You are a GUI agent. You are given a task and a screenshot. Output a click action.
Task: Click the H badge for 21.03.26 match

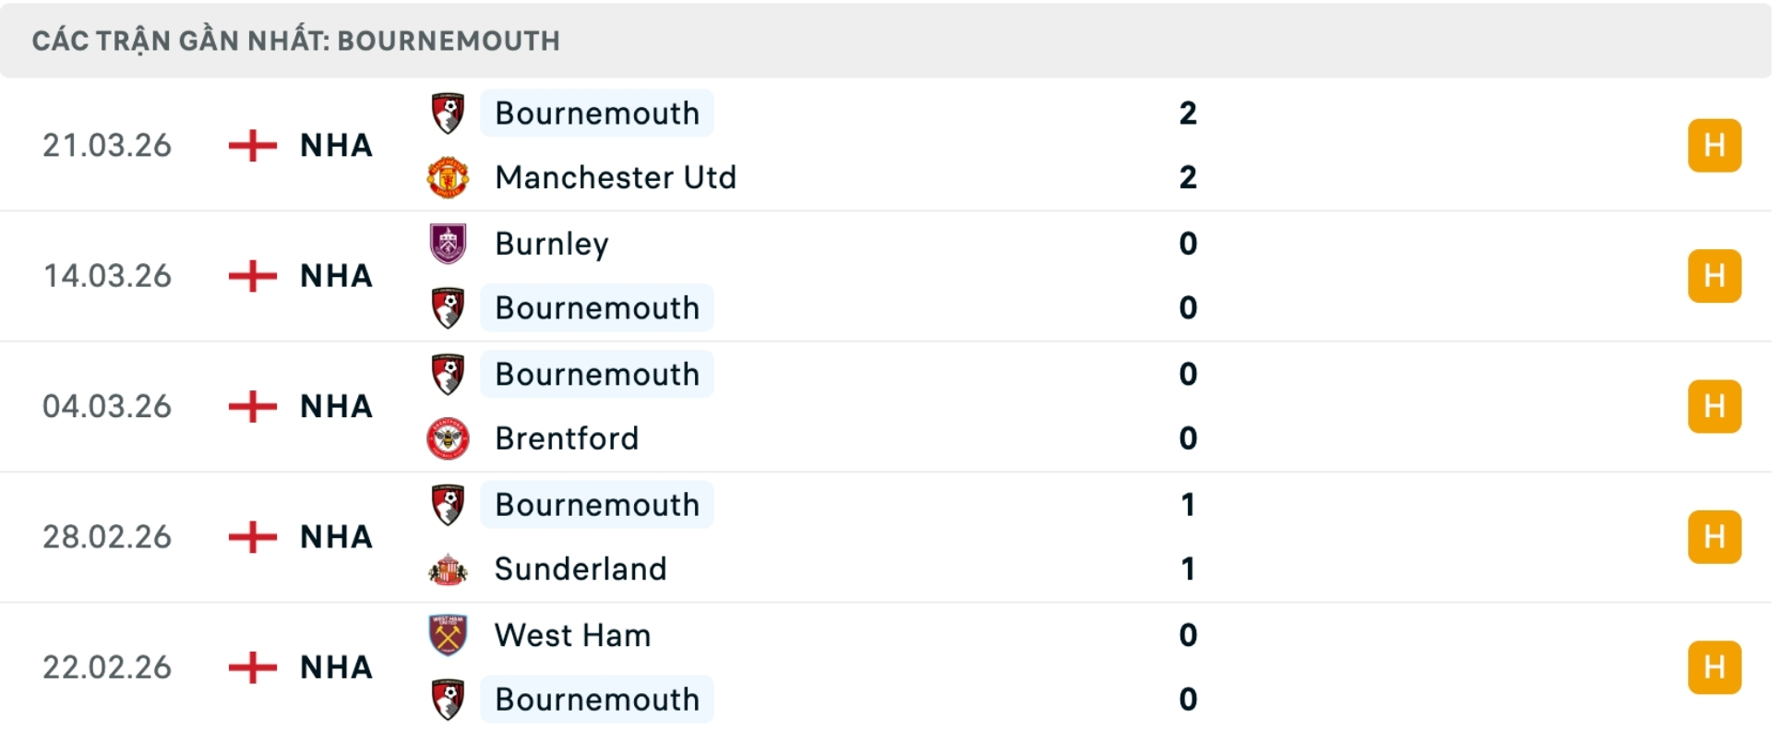pos(1714,146)
